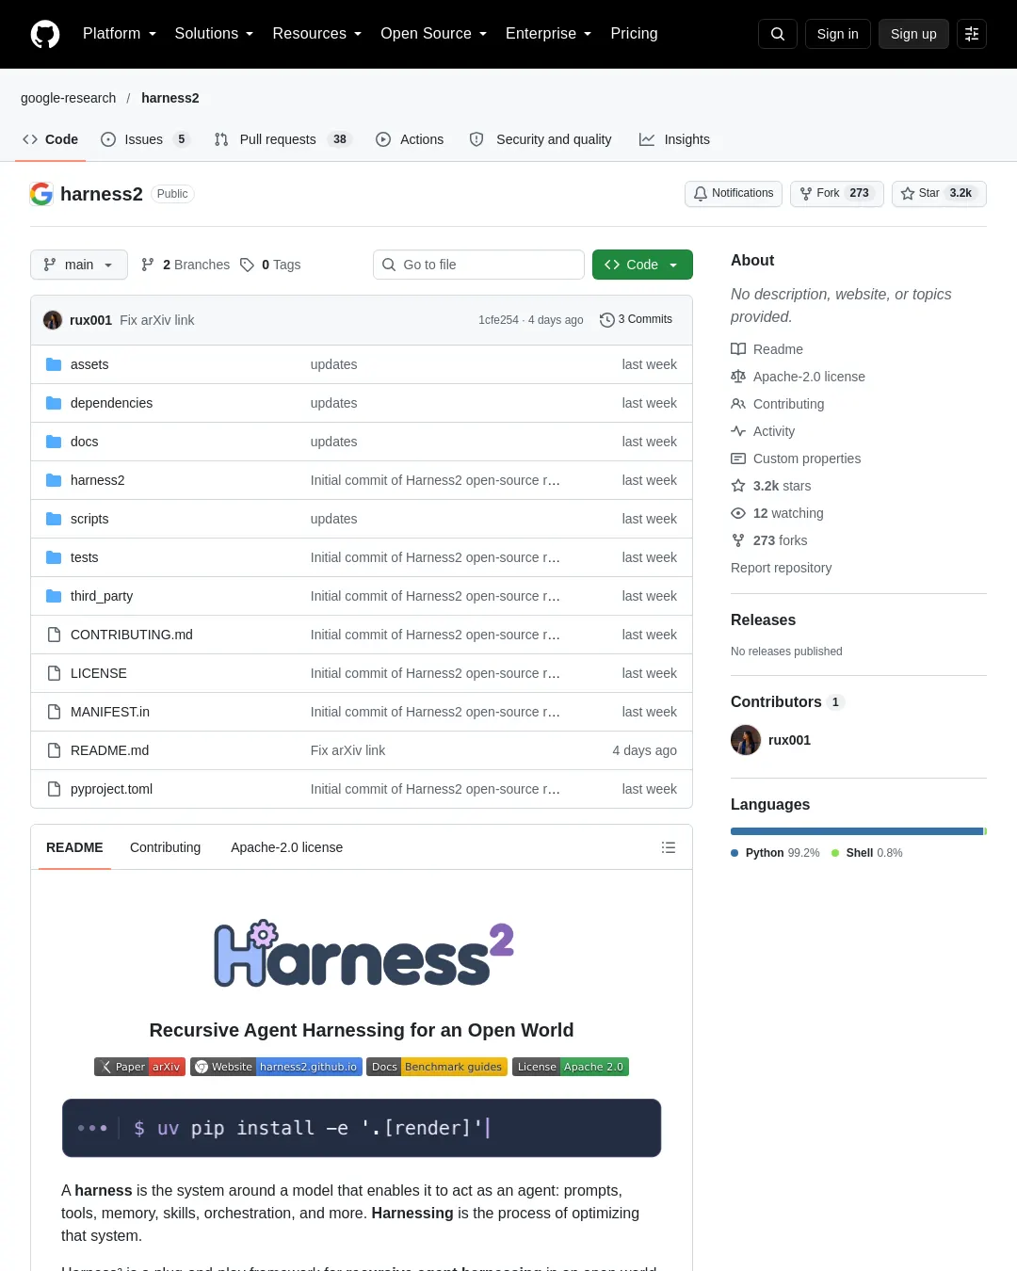Click the Docs Benchmark guides badge
This screenshot has width=1017, height=1271.
point(437,1067)
